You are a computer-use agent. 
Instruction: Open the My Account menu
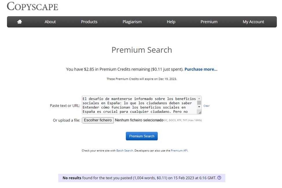coord(253,22)
